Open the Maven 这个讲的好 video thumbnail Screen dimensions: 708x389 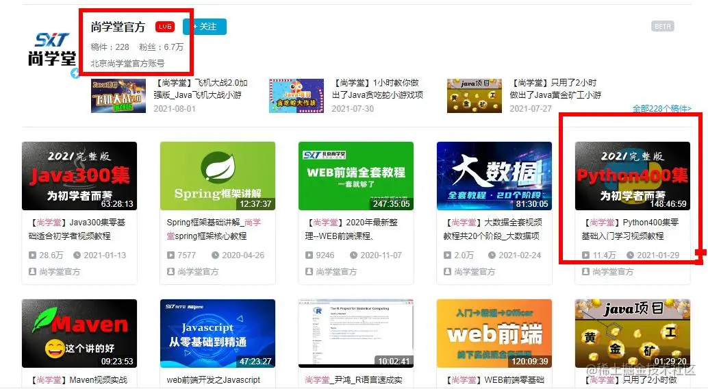click(x=79, y=334)
